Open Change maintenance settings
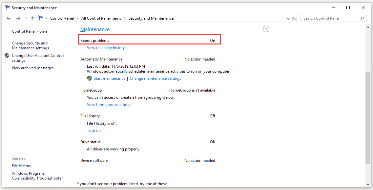The height and width of the screenshot is (190, 373). 155,78
